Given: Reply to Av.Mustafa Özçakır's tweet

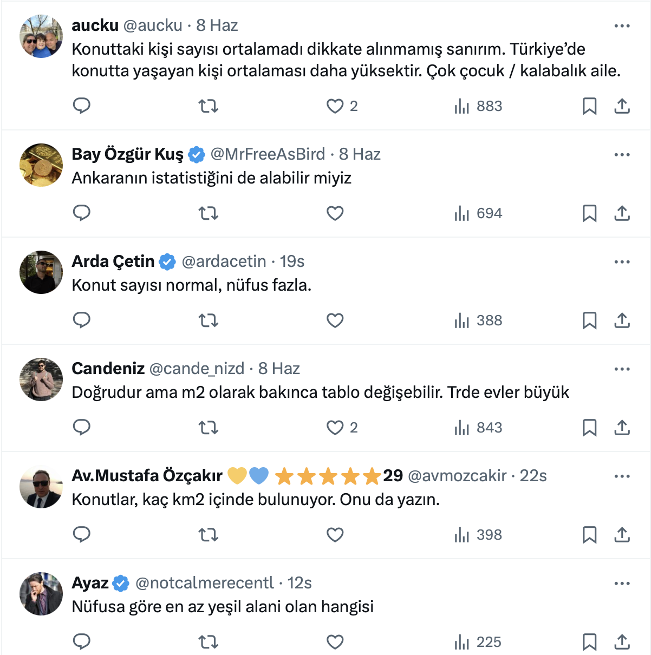Looking at the screenshot, I should point(81,534).
